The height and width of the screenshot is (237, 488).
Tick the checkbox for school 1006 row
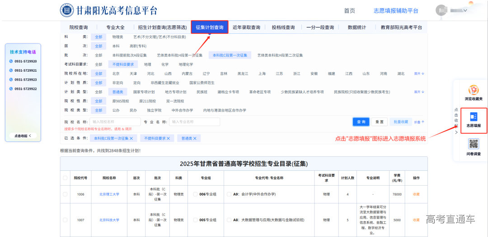click(x=65, y=194)
